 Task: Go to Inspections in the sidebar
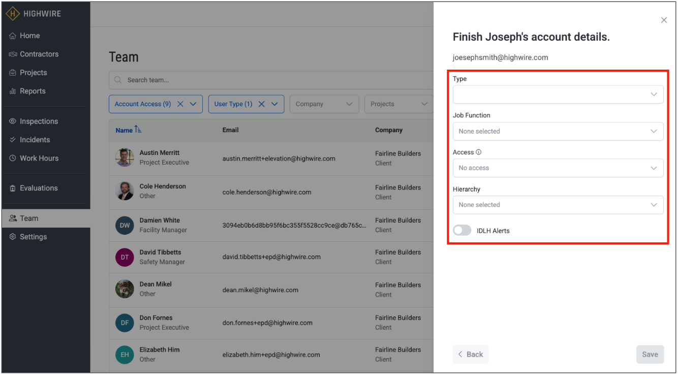pyautogui.click(x=39, y=121)
